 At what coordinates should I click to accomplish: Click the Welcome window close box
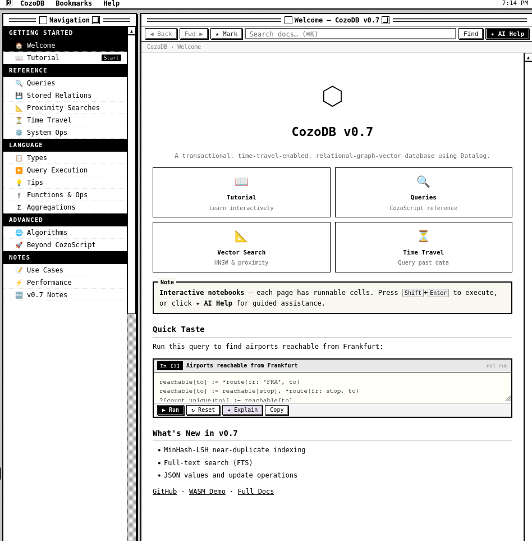(288, 20)
